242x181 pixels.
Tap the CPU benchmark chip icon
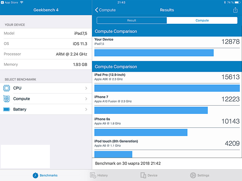click(x=6, y=88)
